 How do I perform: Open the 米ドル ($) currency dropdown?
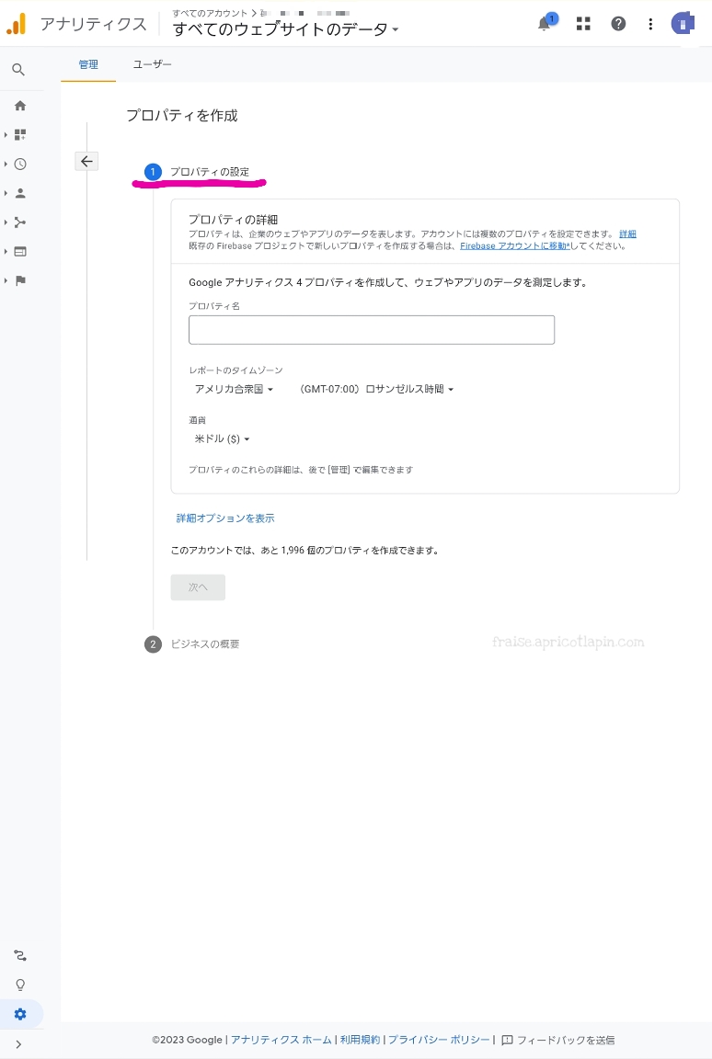click(222, 439)
